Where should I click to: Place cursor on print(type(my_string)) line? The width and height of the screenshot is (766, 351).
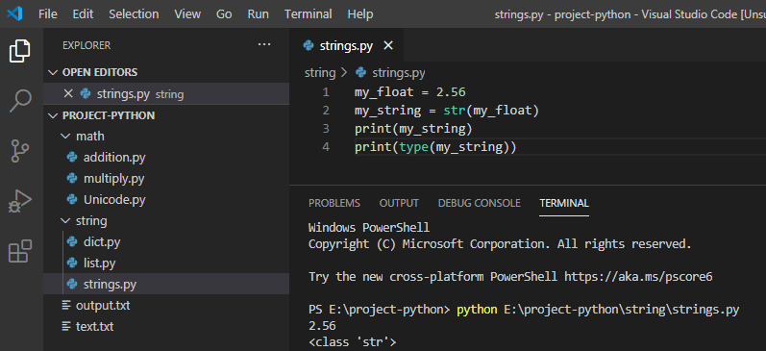click(435, 147)
